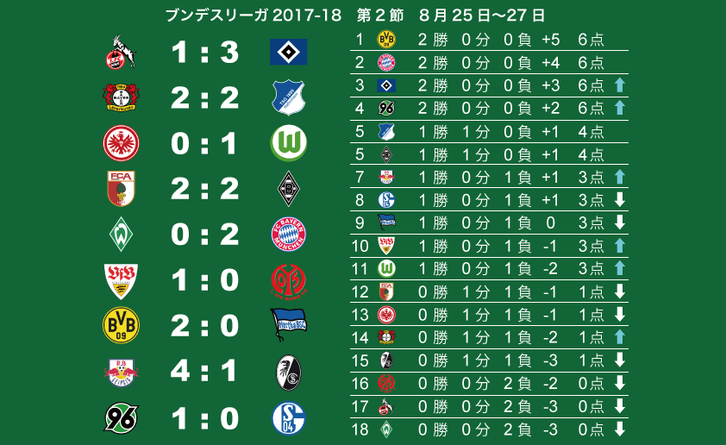This screenshot has width=726, height=445.
Task: Select the large RB Leipzig bulls logo
Action: [121, 372]
